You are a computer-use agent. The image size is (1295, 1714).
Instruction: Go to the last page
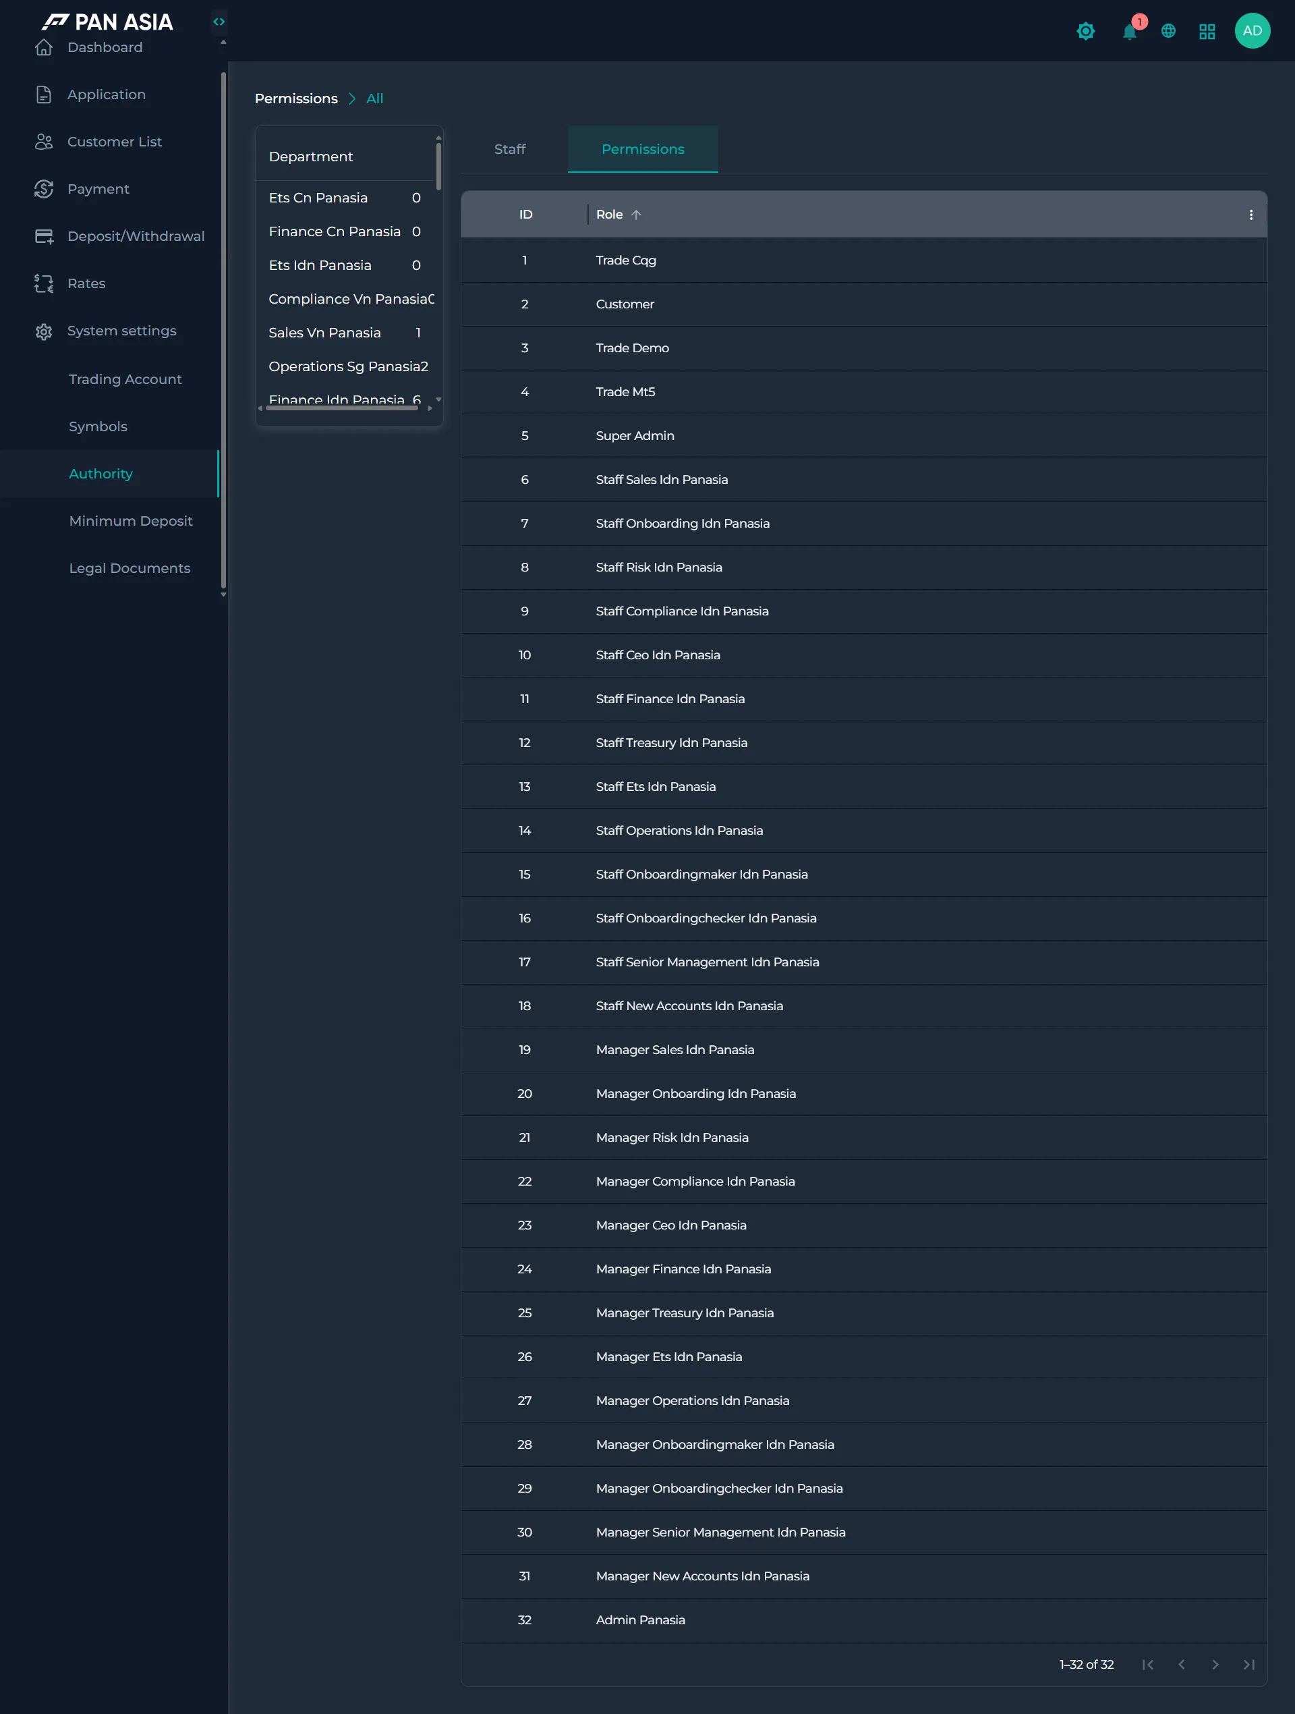pos(1249,1665)
